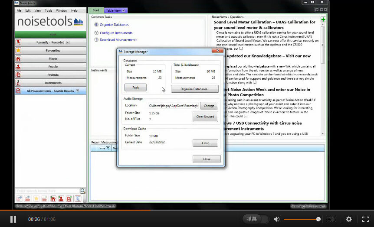Click the 流畅 quality selector
The width and height of the screenshot is (374, 227).
[x=331, y=219]
